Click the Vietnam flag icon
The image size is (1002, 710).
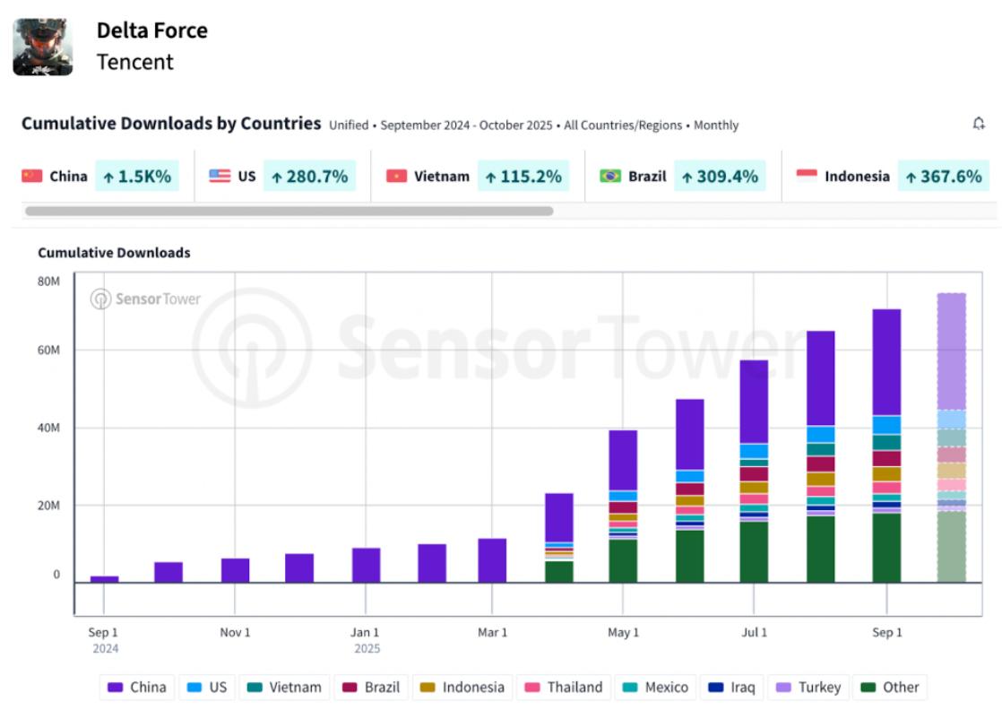(396, 176)
